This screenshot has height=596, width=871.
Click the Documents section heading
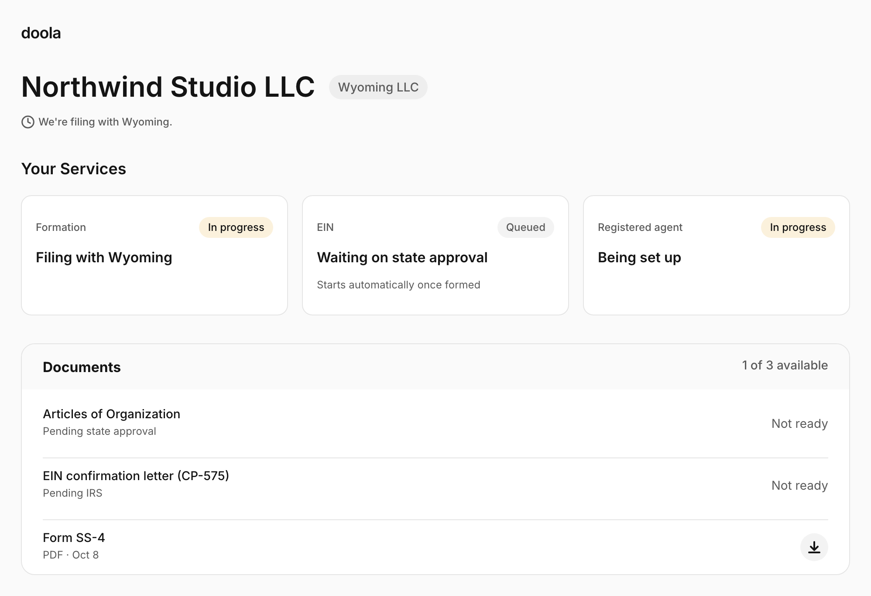click(x=82, y=367)
